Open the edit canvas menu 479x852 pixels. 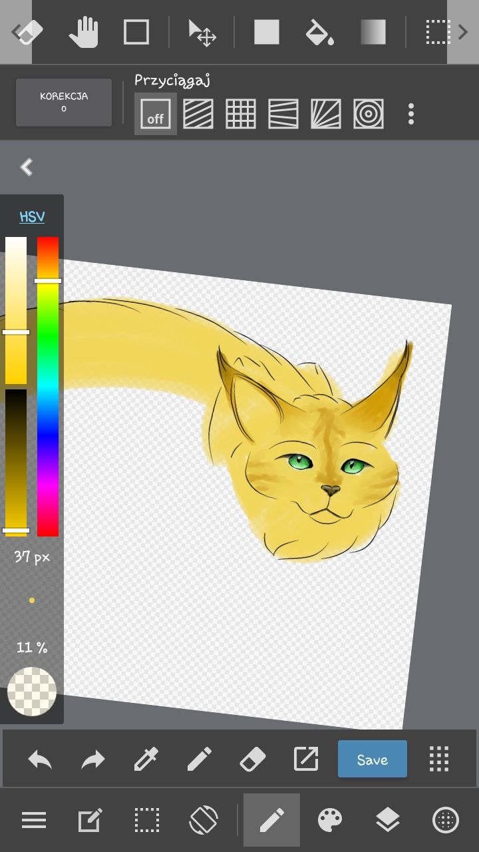coord(90,820)
